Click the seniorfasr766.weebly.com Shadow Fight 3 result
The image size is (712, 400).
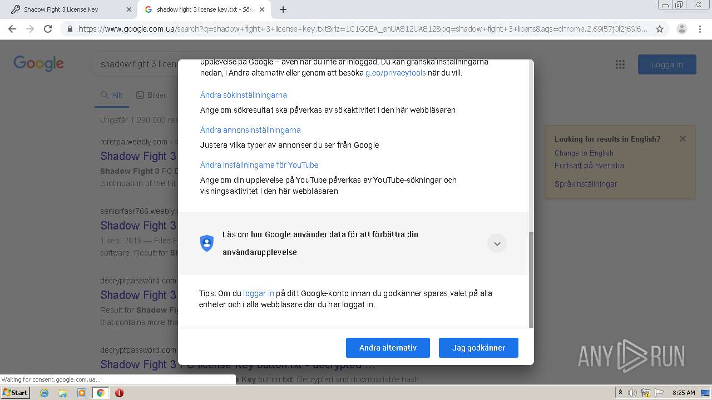tap(138, 226)
